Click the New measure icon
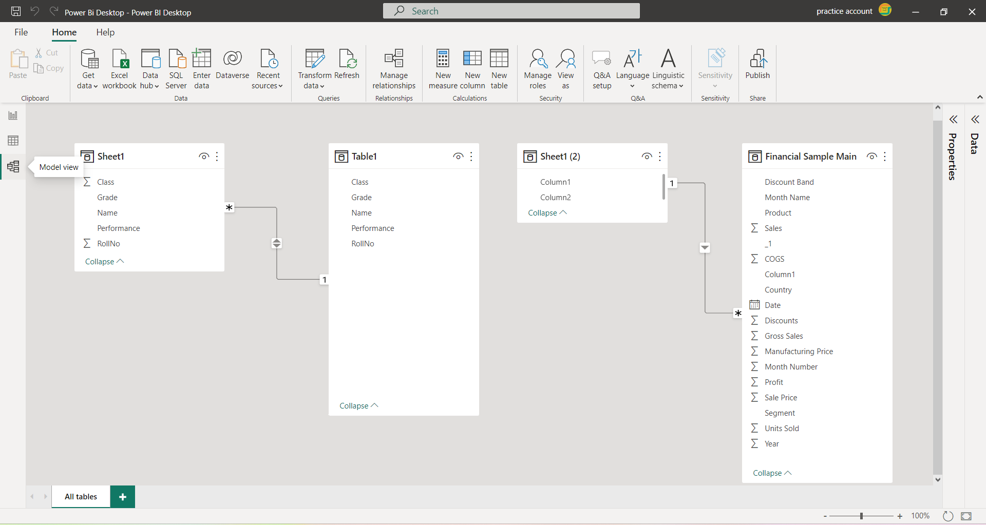This screenshot has height=525, width=986. click(443, 67)
